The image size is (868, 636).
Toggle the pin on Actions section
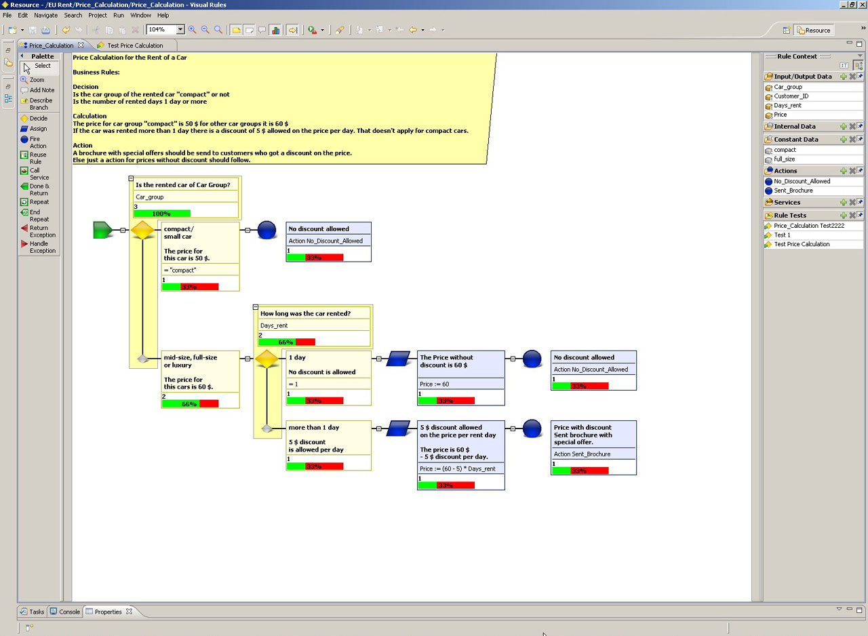click(861, 170)
